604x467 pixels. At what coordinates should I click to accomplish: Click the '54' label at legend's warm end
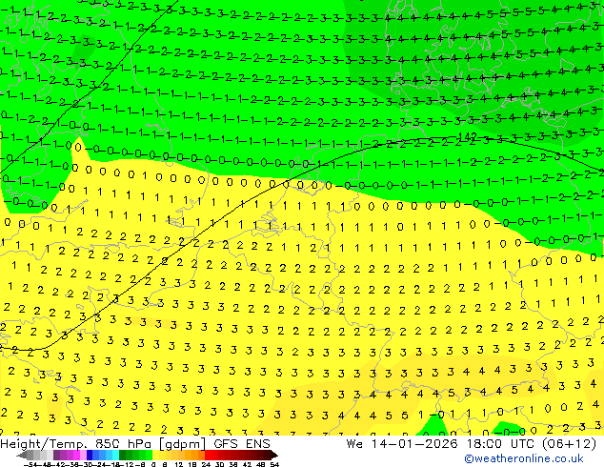click(x=274, y=464)
